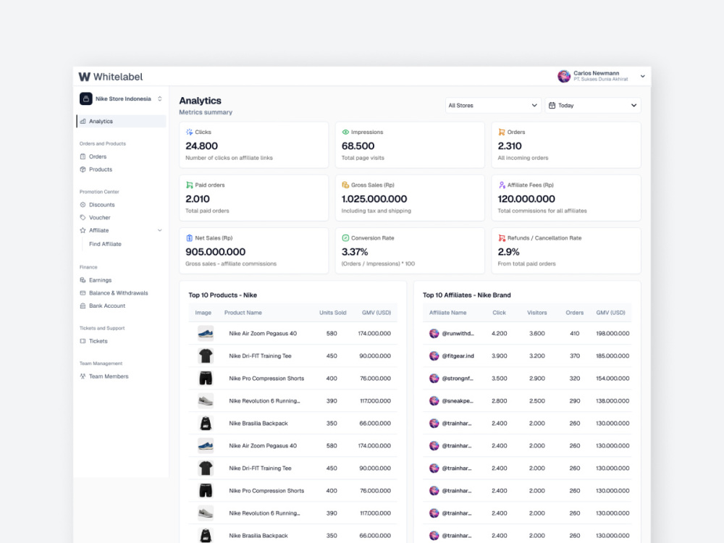Click the @sneakpe... affiliate name
The width and height of the screenshot is (724, 543).
click(x=458, y=401)
